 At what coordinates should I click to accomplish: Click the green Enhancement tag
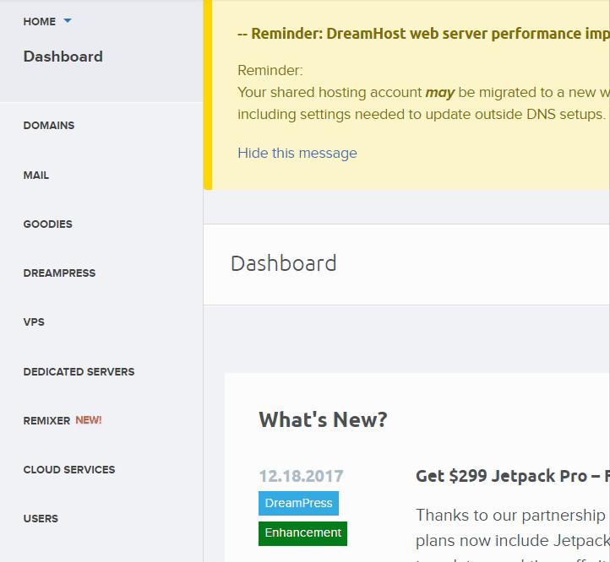(x=302, y=533)
